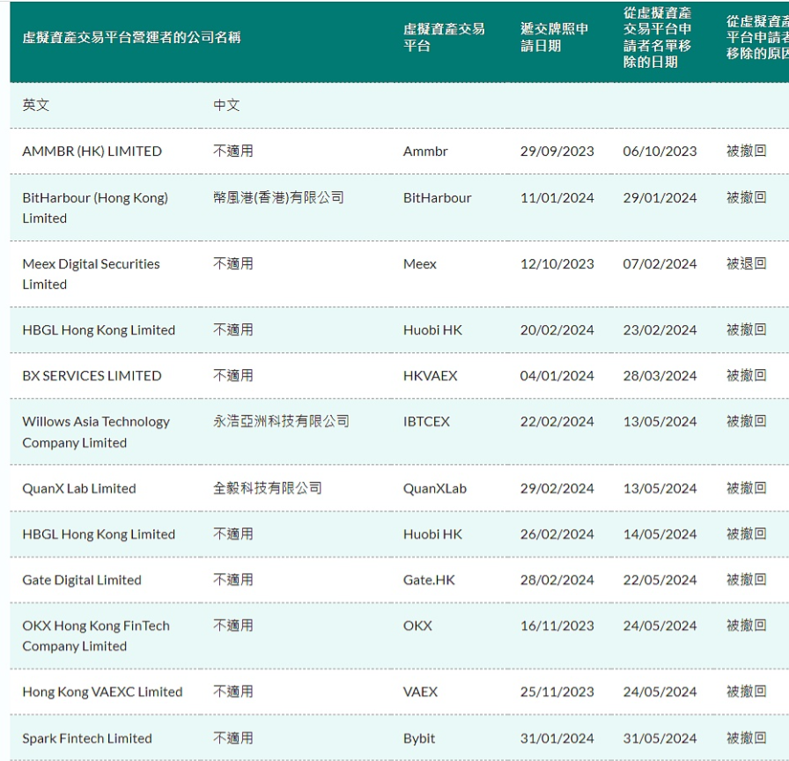The image size is (789, 761).
Task: Select OKX Hong Kong FinTech Company Limited
Action: (95, 636)
